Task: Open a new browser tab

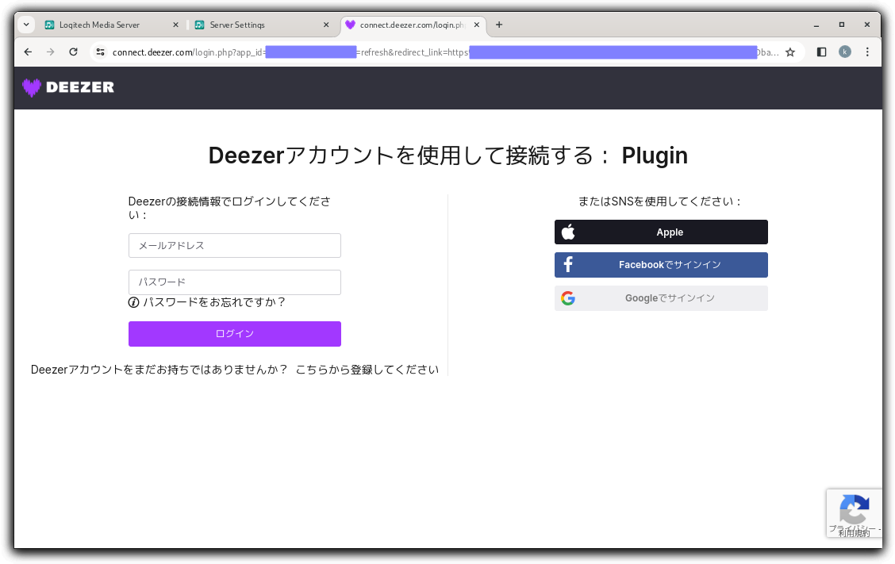Action: pos(499,25)
